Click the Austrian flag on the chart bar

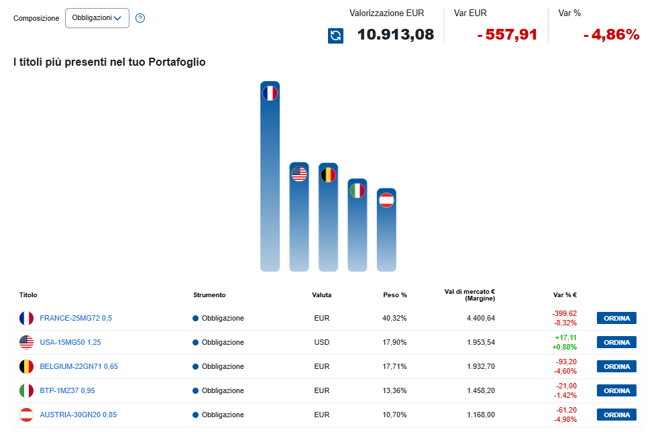(x=386, y=200)
